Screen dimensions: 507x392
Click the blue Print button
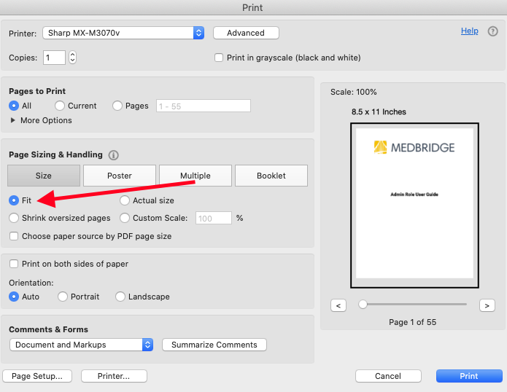[469, 376]
